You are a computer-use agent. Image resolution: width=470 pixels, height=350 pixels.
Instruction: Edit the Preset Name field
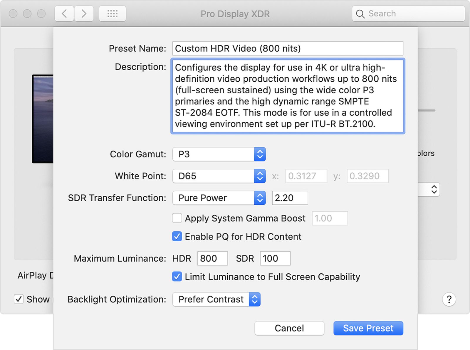click(287, 48)
